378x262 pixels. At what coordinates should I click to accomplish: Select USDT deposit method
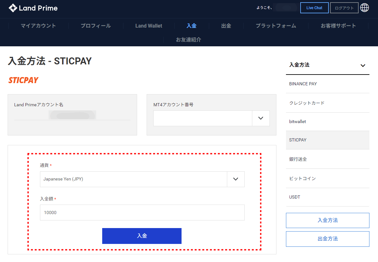coord(327,197)
